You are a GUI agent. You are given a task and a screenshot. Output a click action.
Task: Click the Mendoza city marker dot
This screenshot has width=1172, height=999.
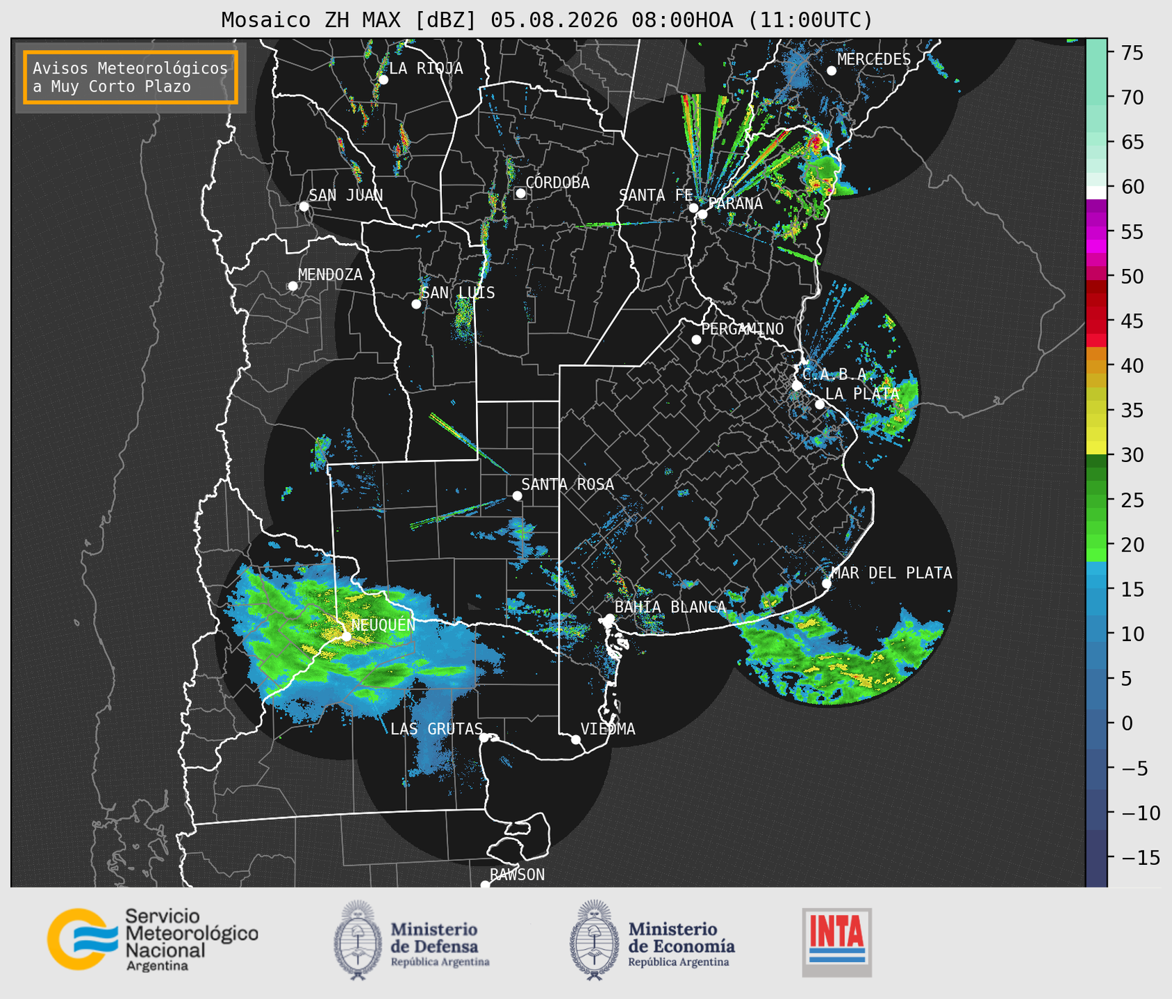tap(292, 286)
